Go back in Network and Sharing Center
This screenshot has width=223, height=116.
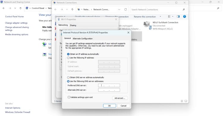coord(4,8)
